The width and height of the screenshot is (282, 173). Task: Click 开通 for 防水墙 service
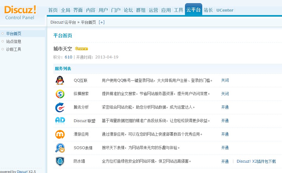225,161
